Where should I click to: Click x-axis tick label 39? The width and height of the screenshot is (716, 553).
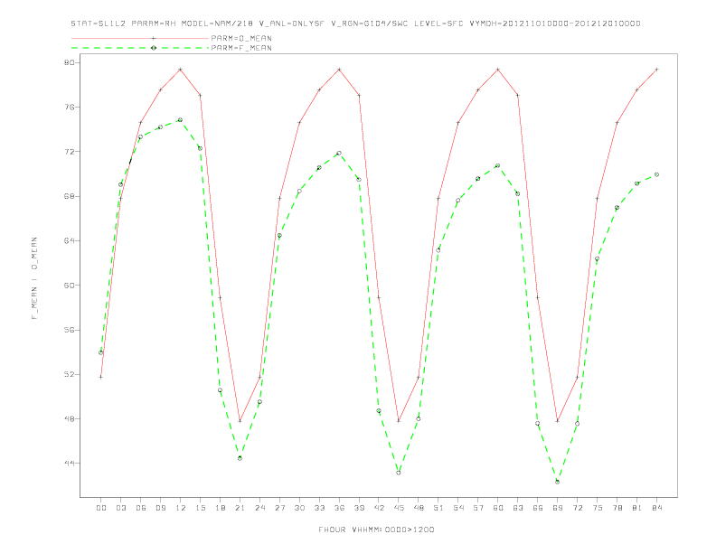(359, 508)
